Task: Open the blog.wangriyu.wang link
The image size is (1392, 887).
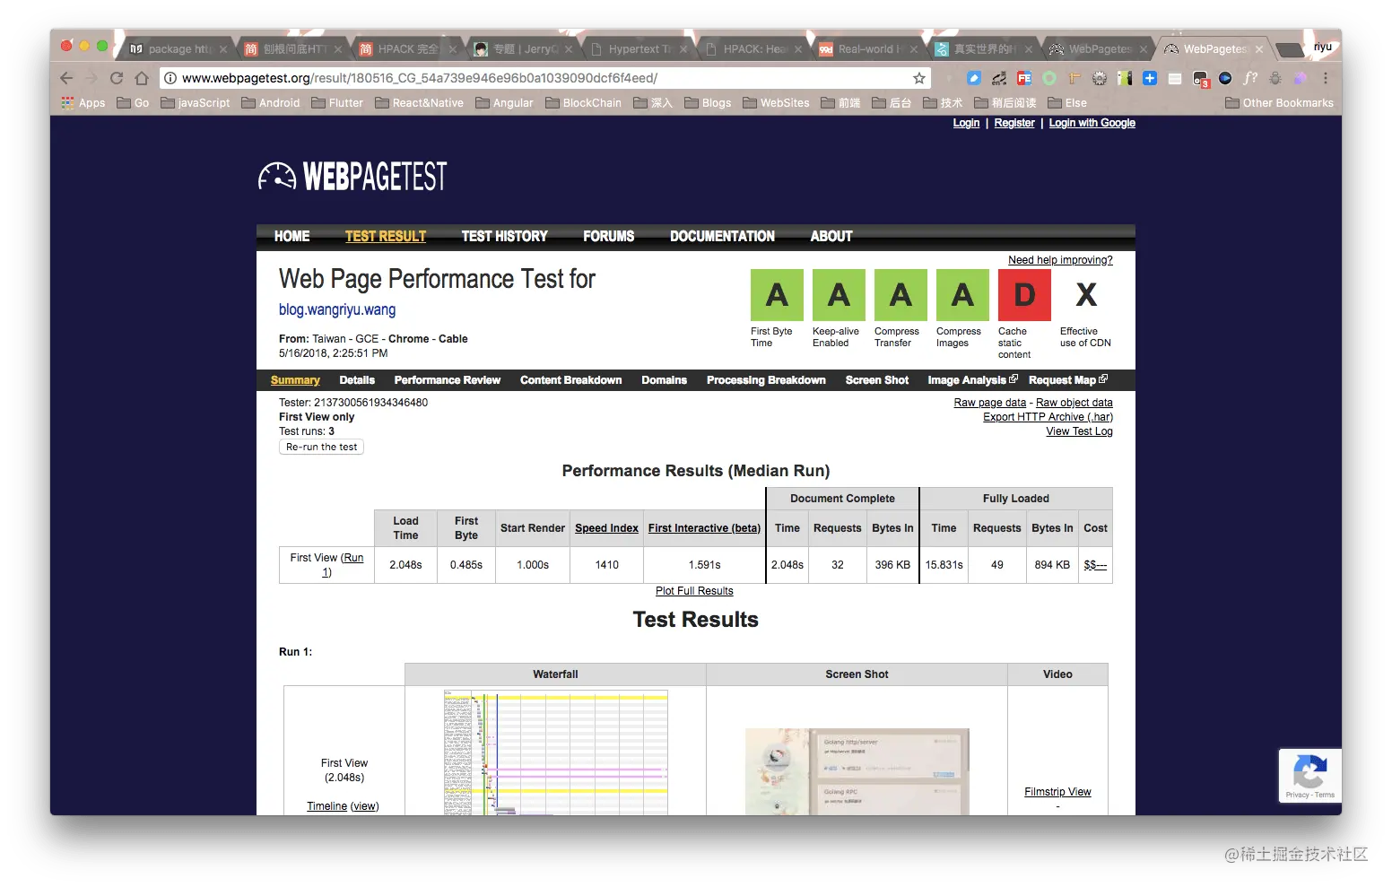Action: 337,309
